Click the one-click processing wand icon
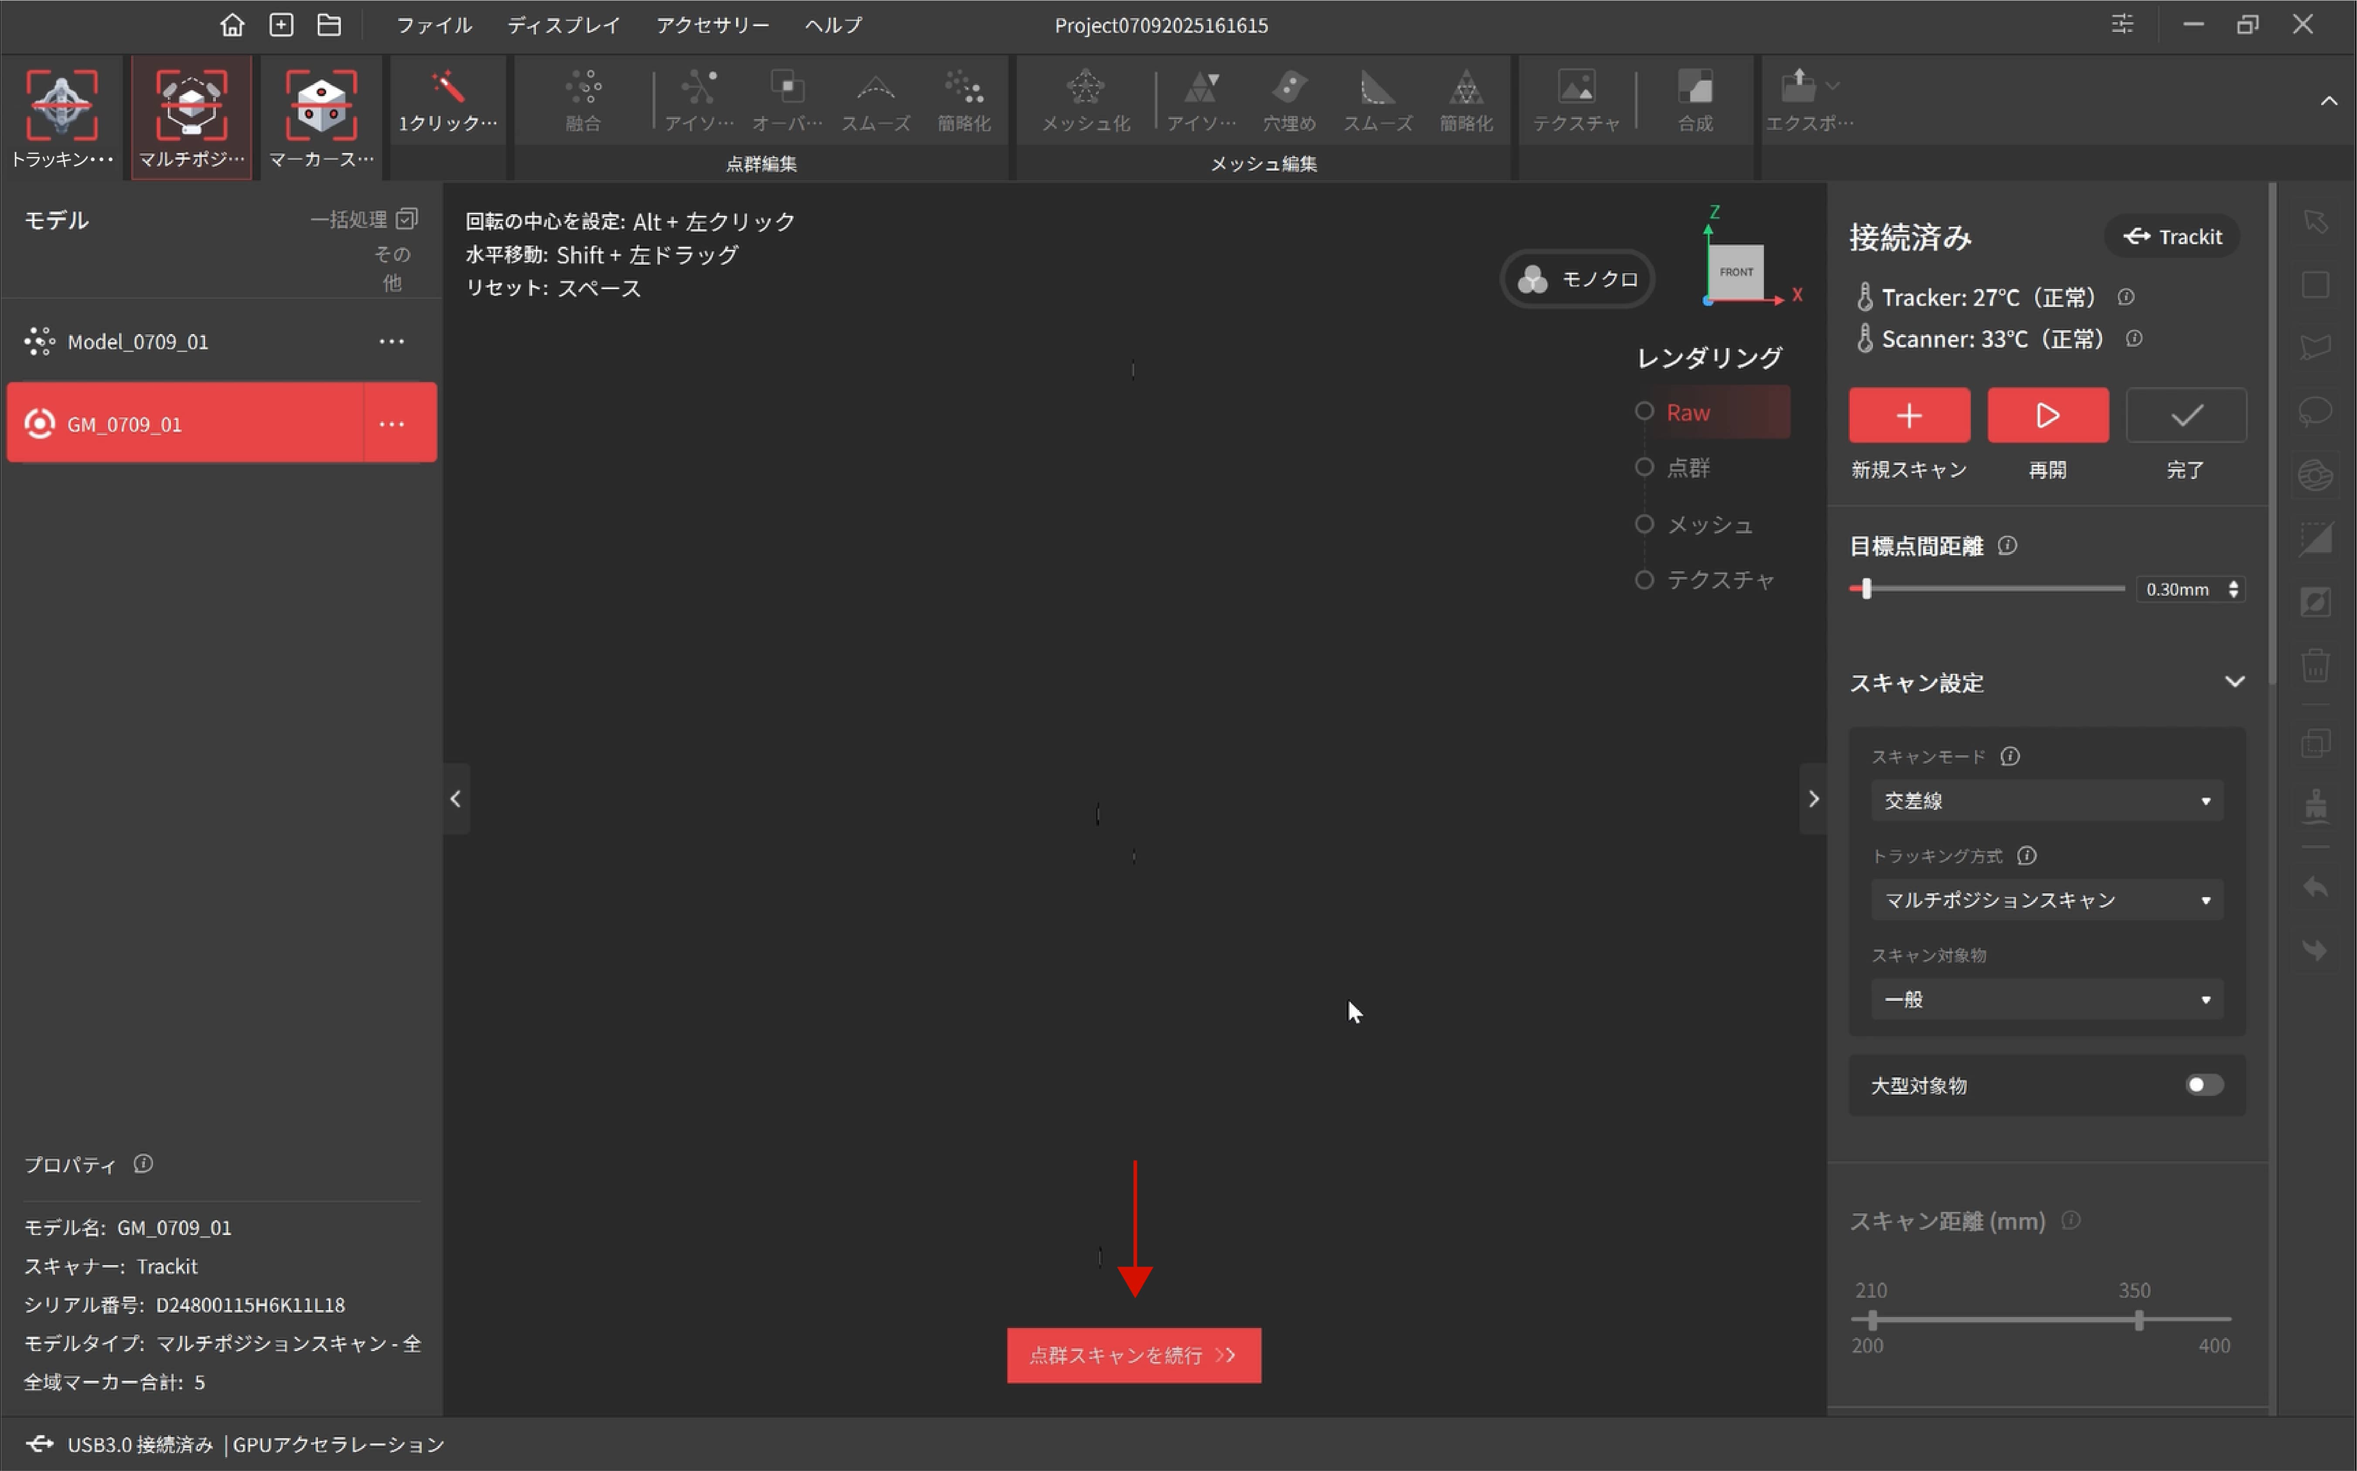Screen dimensions: 2357x1471 tap(447, 89)
